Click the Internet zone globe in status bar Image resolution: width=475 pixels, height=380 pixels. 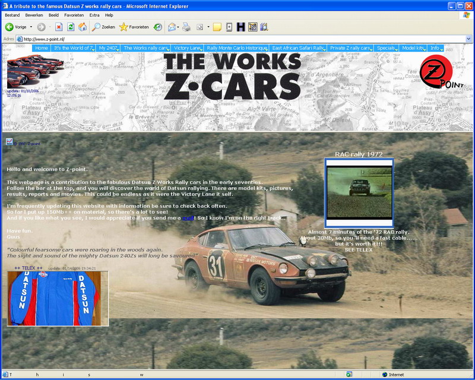click(385, 375)
